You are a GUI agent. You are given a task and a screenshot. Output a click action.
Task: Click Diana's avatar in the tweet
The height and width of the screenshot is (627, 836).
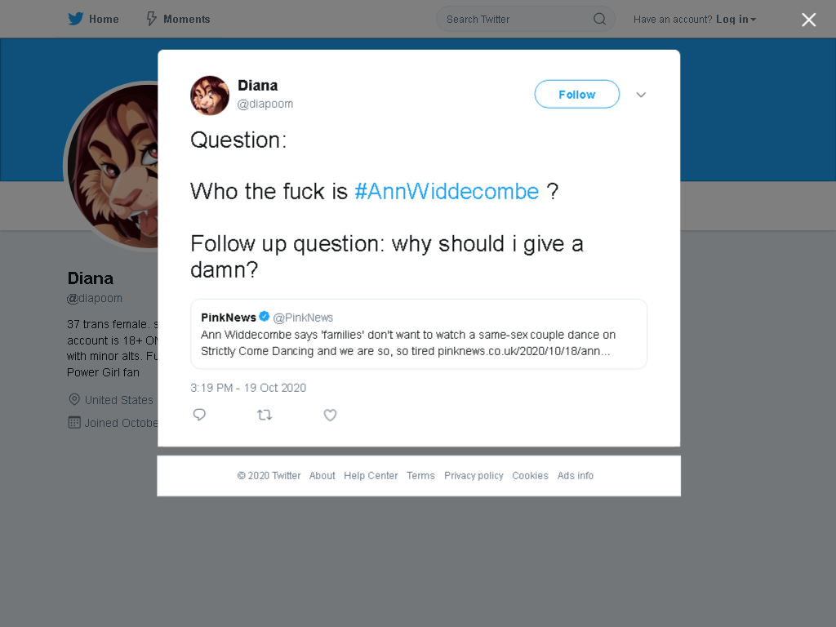(210, 96)
